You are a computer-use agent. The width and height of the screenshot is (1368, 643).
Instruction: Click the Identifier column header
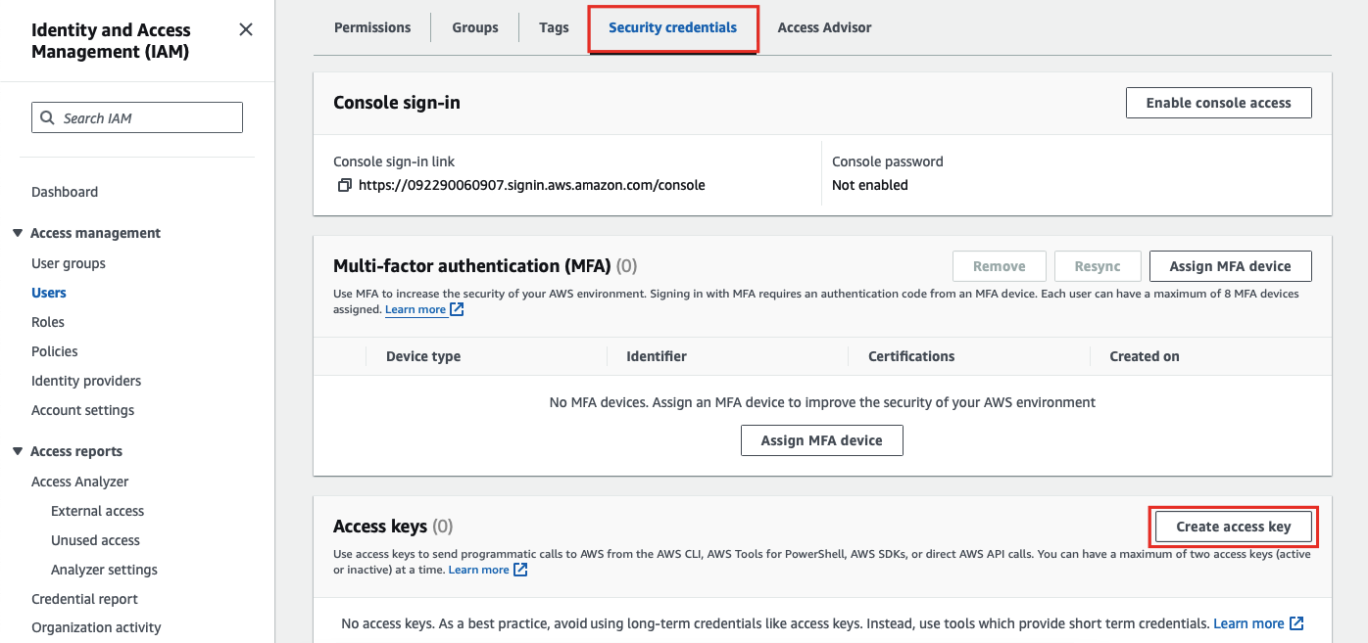[657, 356]
